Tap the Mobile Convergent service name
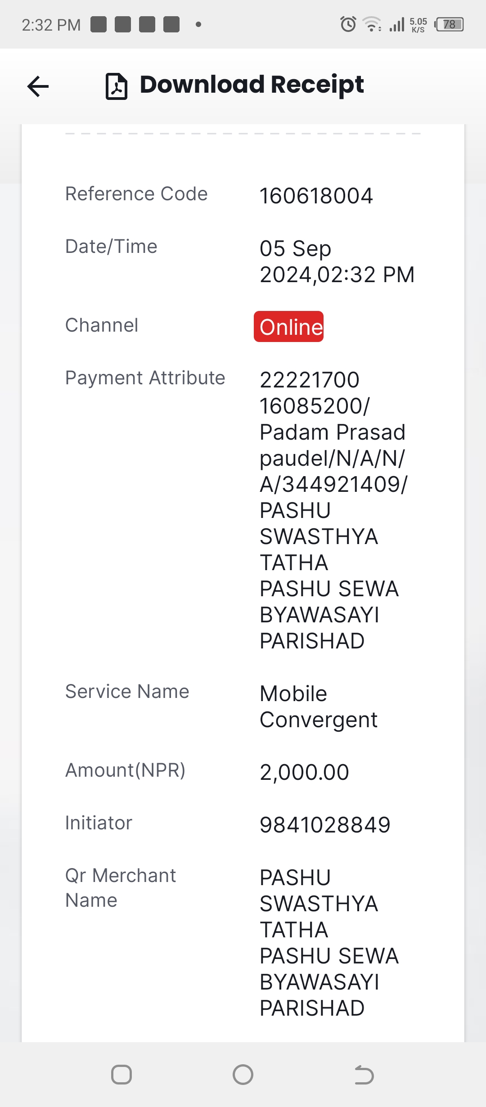This screenshot has width=486, height=1107. (318, 706)
